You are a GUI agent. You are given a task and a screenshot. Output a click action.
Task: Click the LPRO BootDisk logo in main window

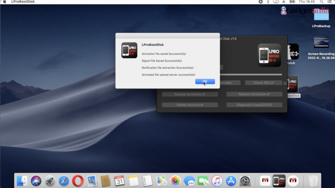click(269, 55)
